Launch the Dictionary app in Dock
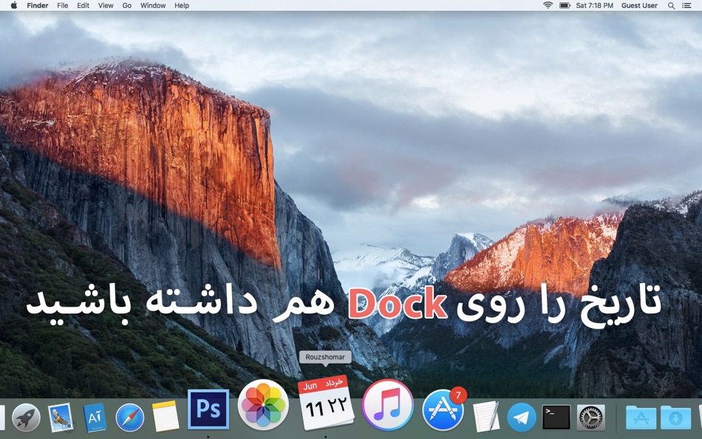 pos(95,418)
